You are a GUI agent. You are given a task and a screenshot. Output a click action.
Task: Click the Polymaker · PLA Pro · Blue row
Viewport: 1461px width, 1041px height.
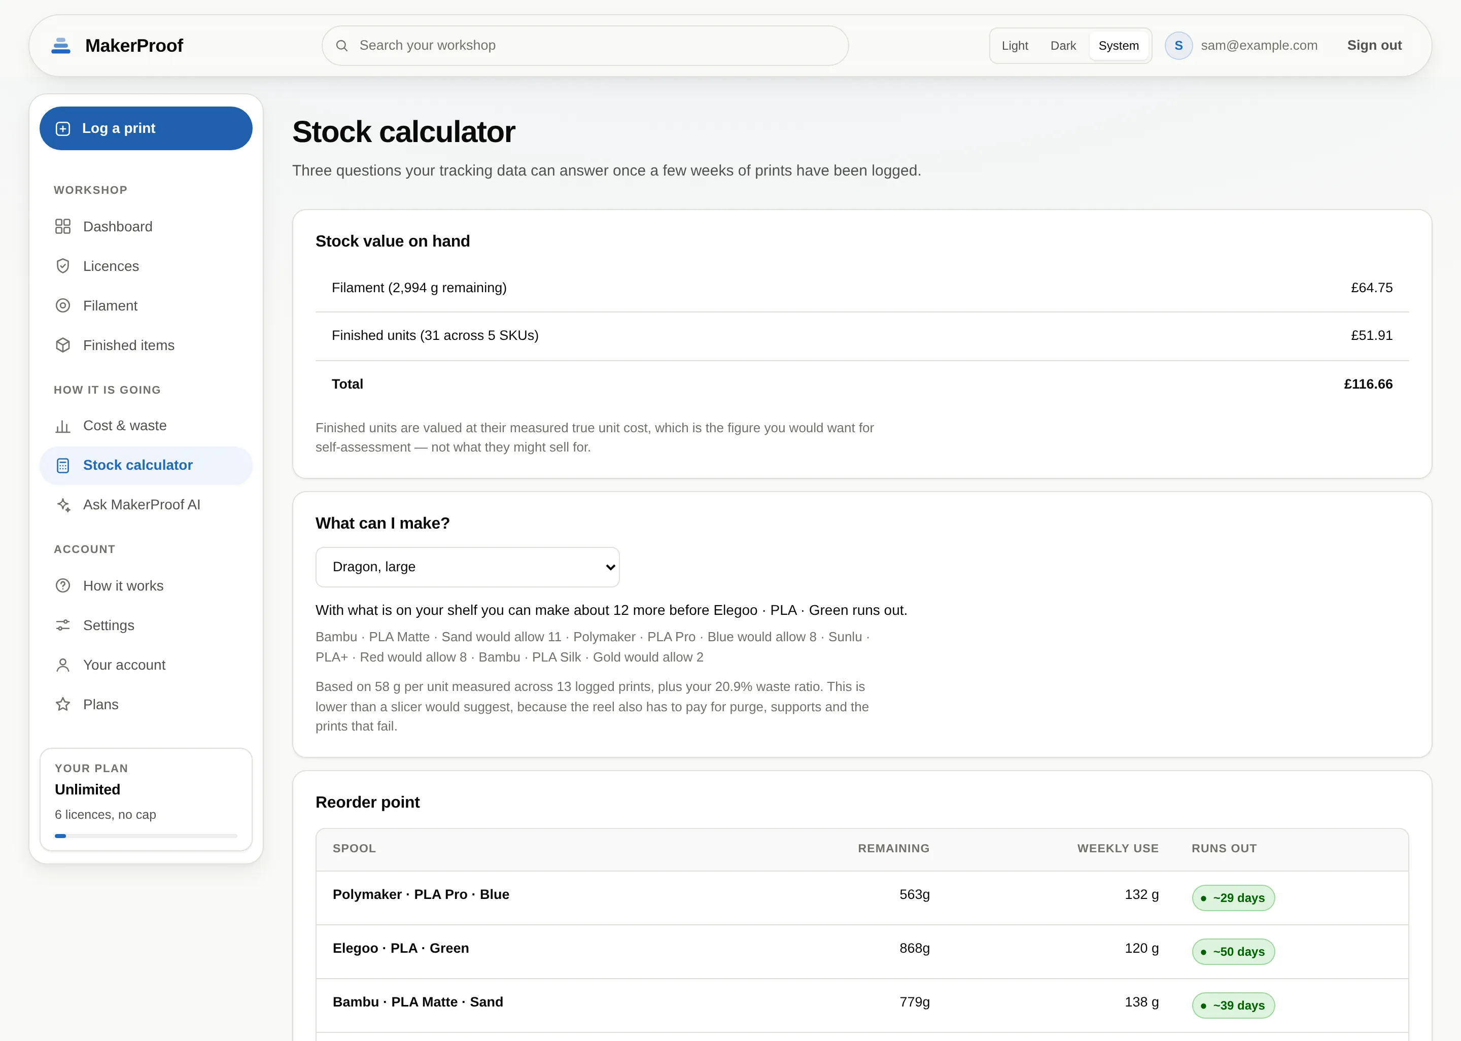[x=862, y=897]
